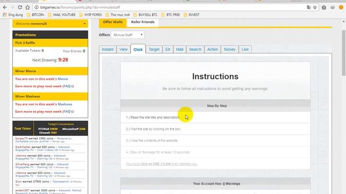Open borges75 user in Task Ticker
Image resolution: width=346 pixels, height=194 pixels.
click(22, 138)
